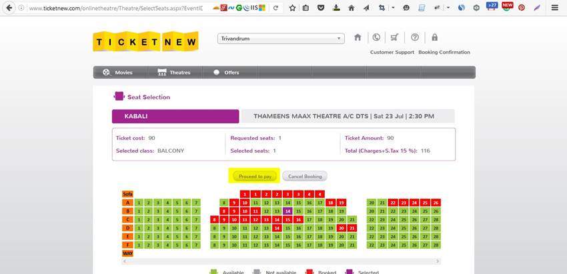This screenshot has height=274, width=567.
Task: Click the browser home toolbar icon
Action: (351, 7)
